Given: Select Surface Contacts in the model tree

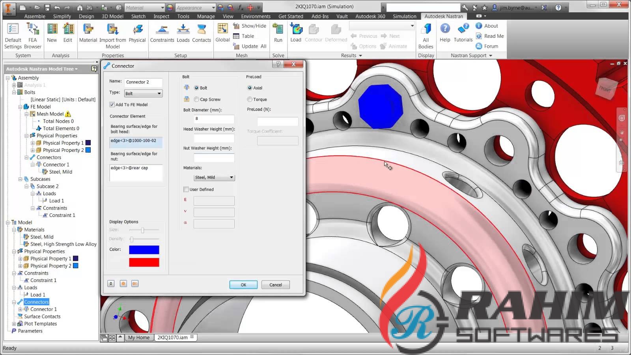Looking at the screenshot, I should pyautogui.click(x=42, y=316).
